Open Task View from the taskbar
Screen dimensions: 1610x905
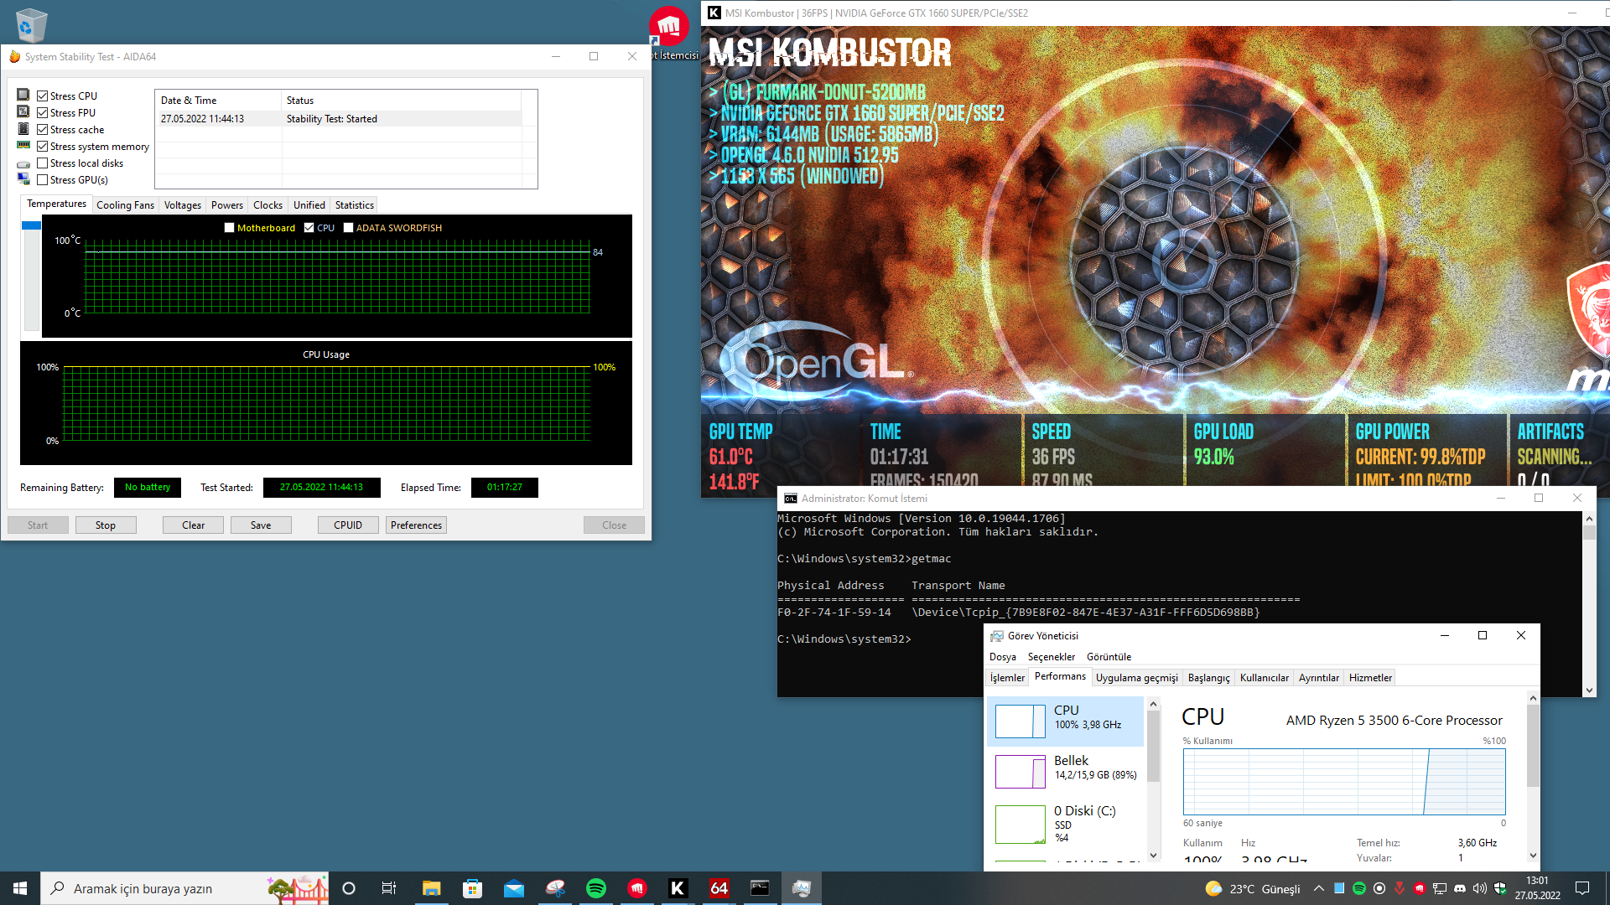point(389,888)
